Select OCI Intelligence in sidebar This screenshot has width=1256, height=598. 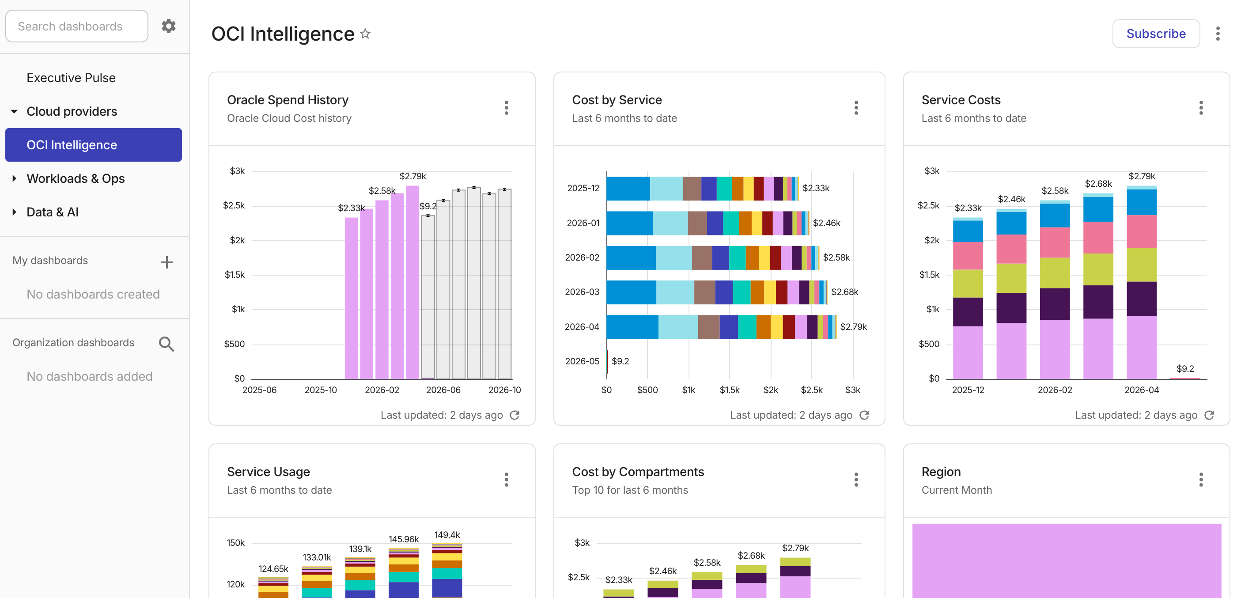click(94, 145)
